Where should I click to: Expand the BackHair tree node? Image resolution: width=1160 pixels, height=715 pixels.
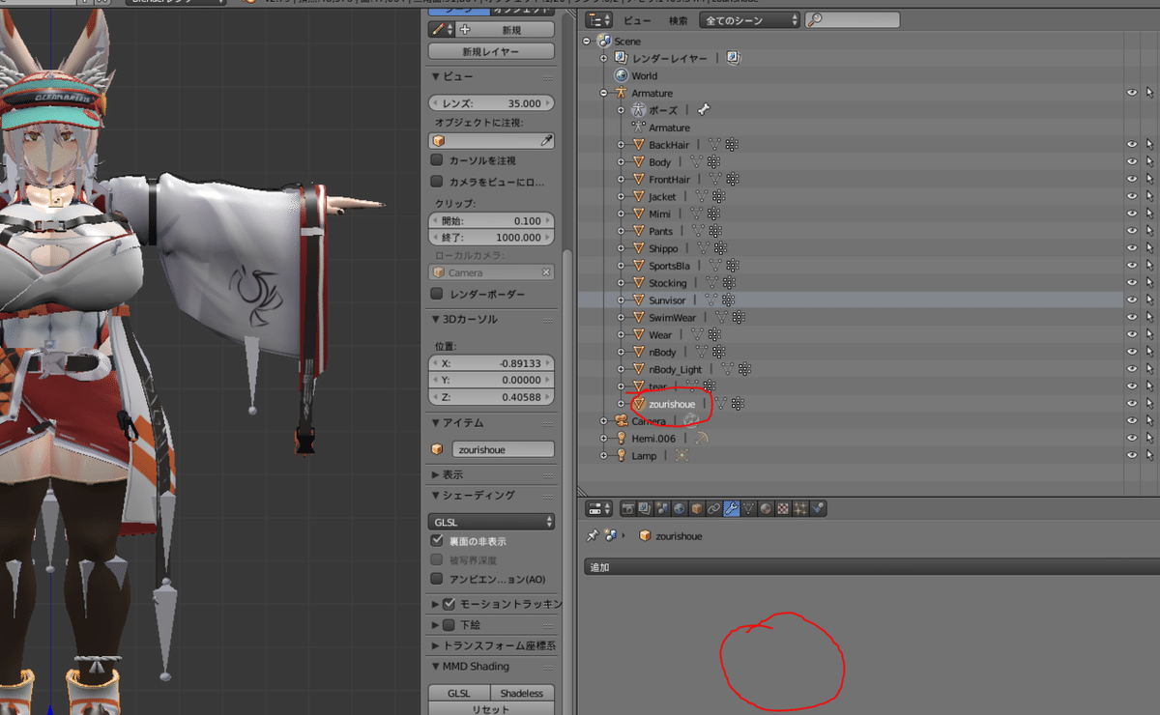pos(622,145)
